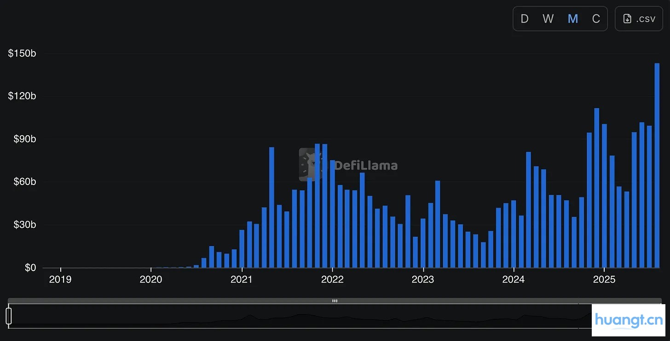Enable cumulative (C) chart view
670x341 pixels.
click(596, 19)
